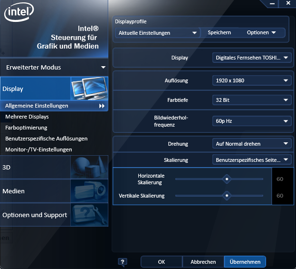Viewport: 296px width, 269px height.
Task: Open the Bildwiederholfrequenz 60p Hz dropdown
Action: coord(252,121)
